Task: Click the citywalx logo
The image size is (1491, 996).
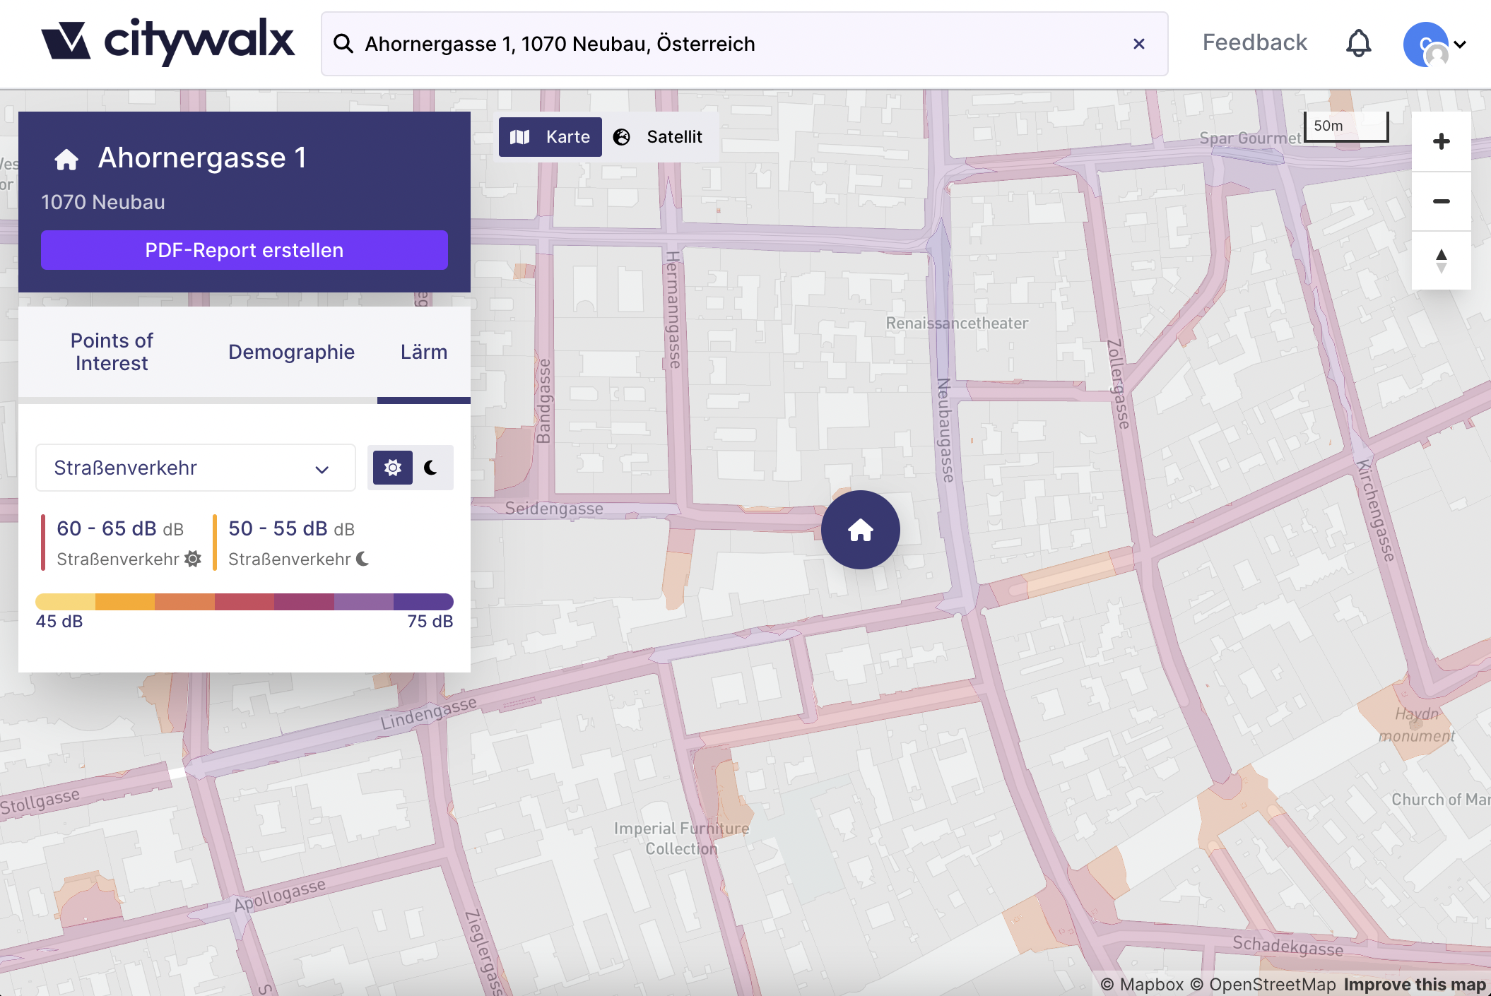Action: [x=167, y=42]
